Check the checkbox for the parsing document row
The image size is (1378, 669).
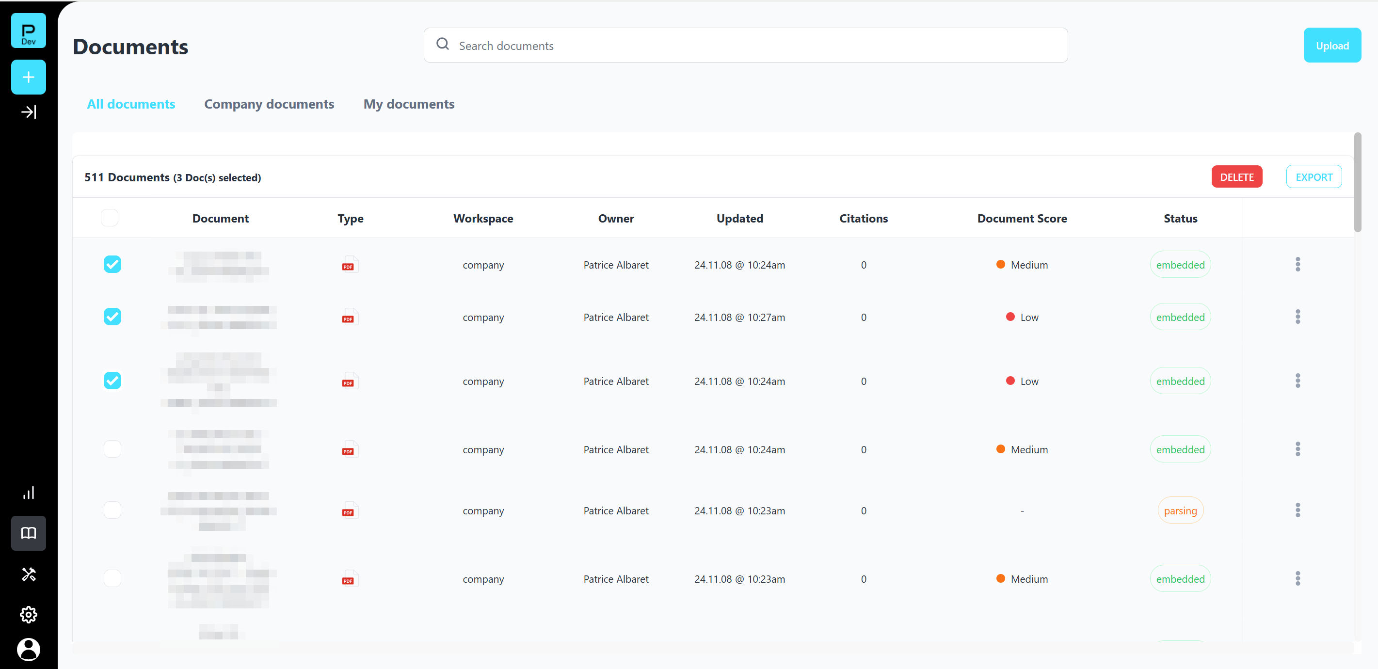click(x=112, y=510)
